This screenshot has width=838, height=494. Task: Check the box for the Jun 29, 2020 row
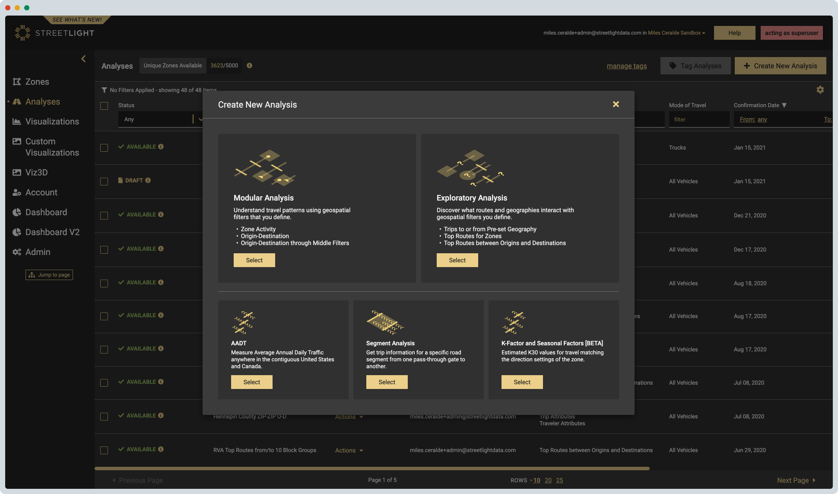[104, 450]
